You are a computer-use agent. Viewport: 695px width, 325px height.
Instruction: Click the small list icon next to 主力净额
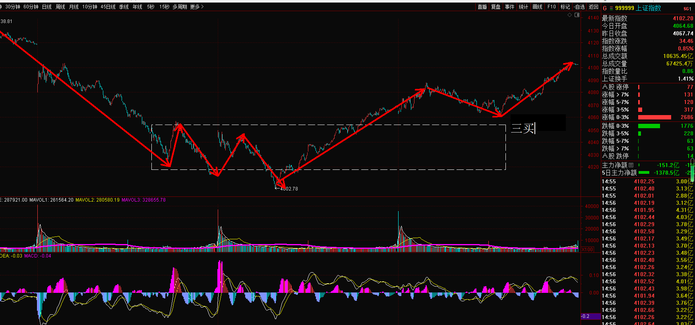tap(631, 165)
